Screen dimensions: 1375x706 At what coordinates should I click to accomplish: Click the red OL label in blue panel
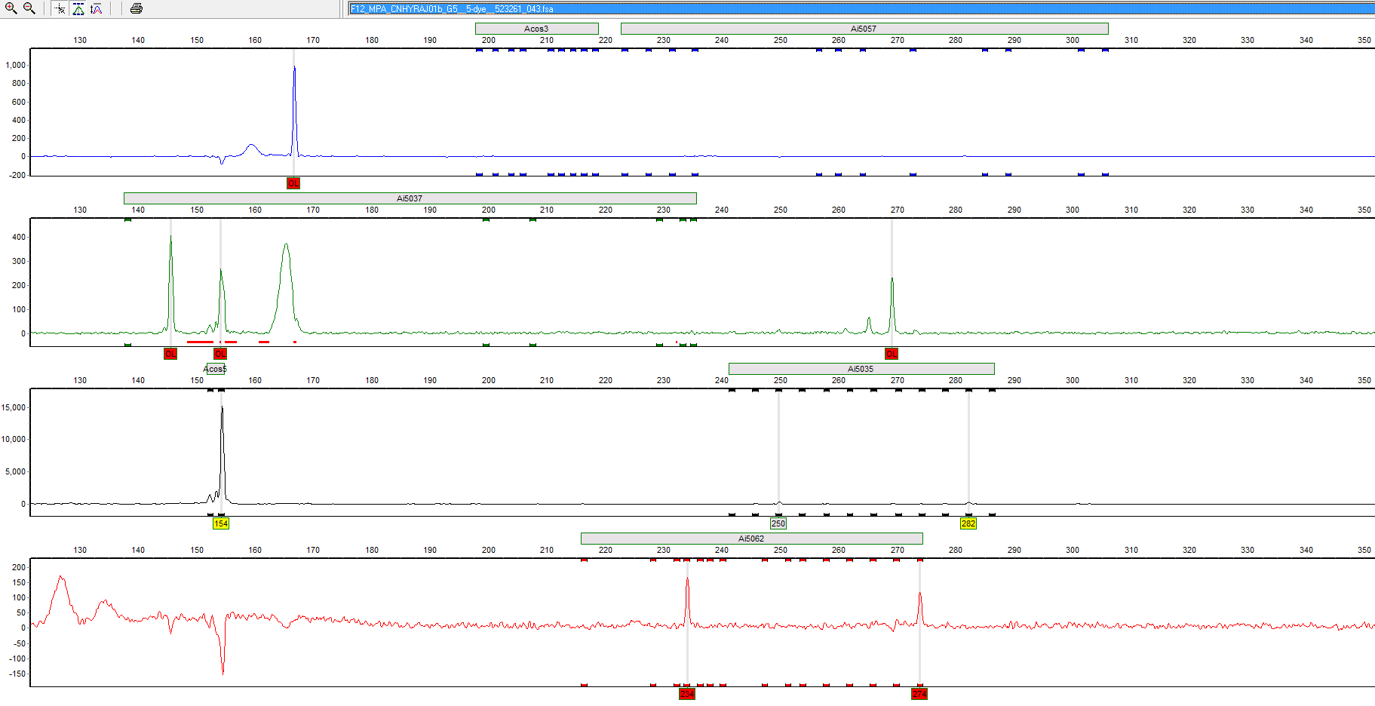[x=293, y=183]
